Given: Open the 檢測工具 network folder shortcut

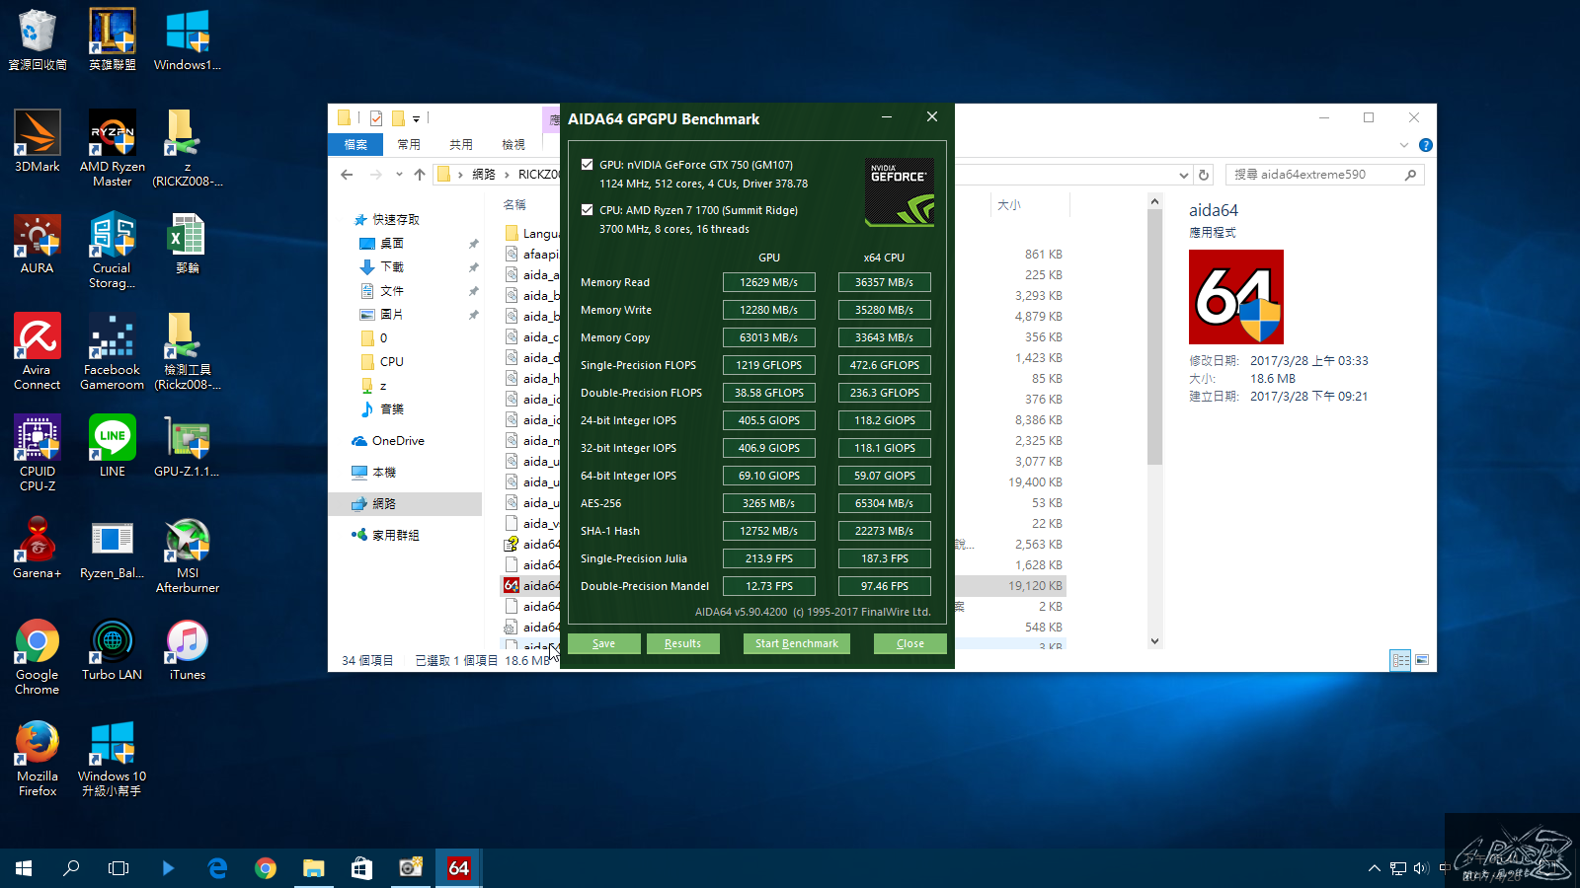Looking at the screenshot, I should (188, 352).
